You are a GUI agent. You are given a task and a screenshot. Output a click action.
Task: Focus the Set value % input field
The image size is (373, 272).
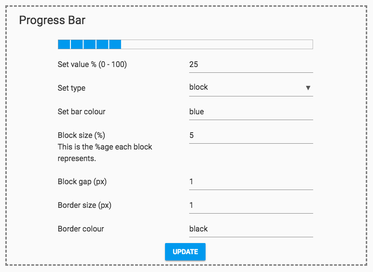[251, 65]
